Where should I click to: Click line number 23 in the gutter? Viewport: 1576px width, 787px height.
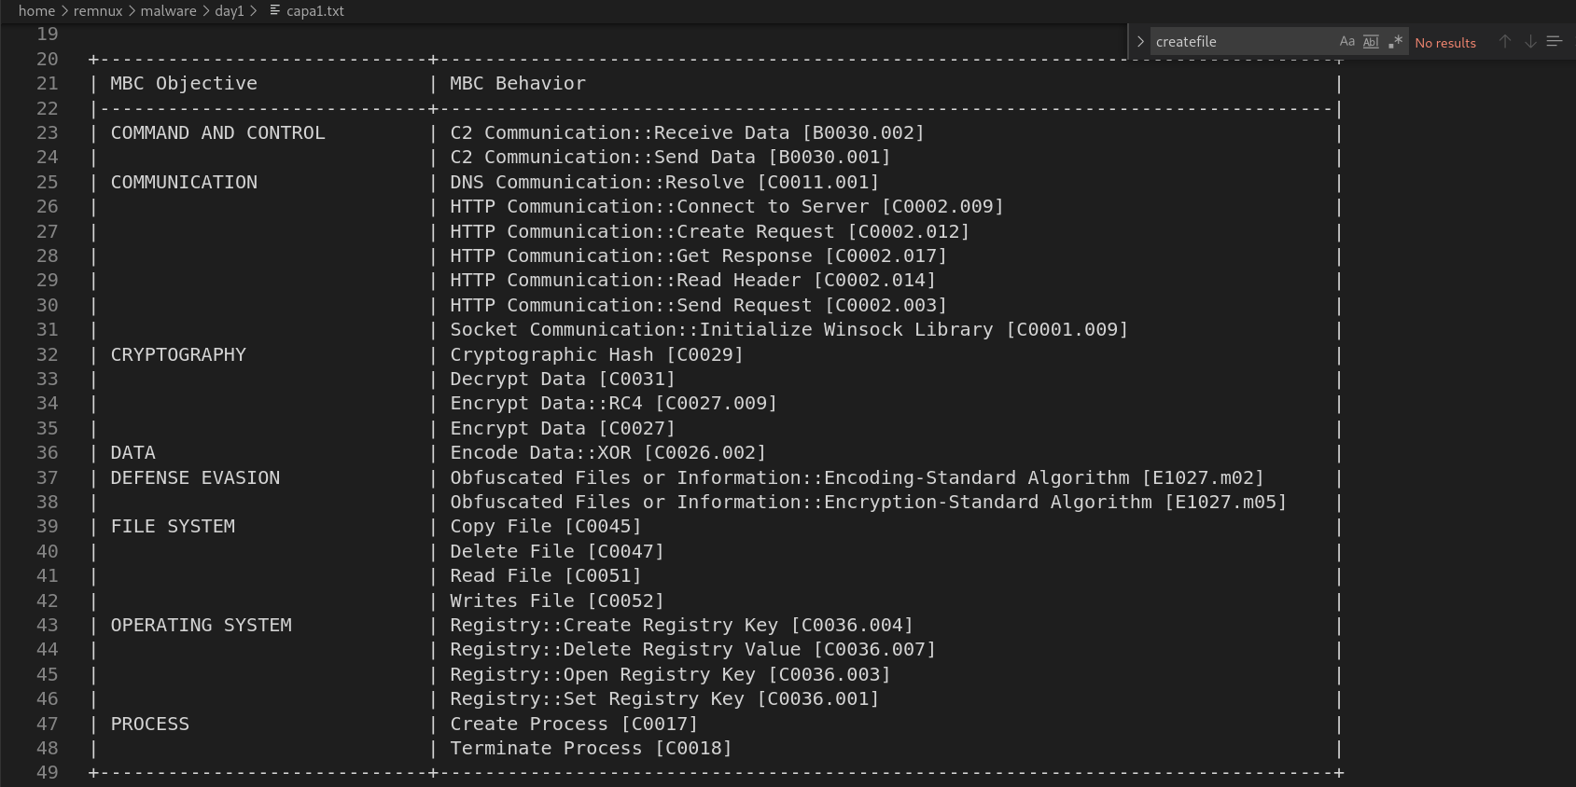pyautogui.click(x=47, y=132)
